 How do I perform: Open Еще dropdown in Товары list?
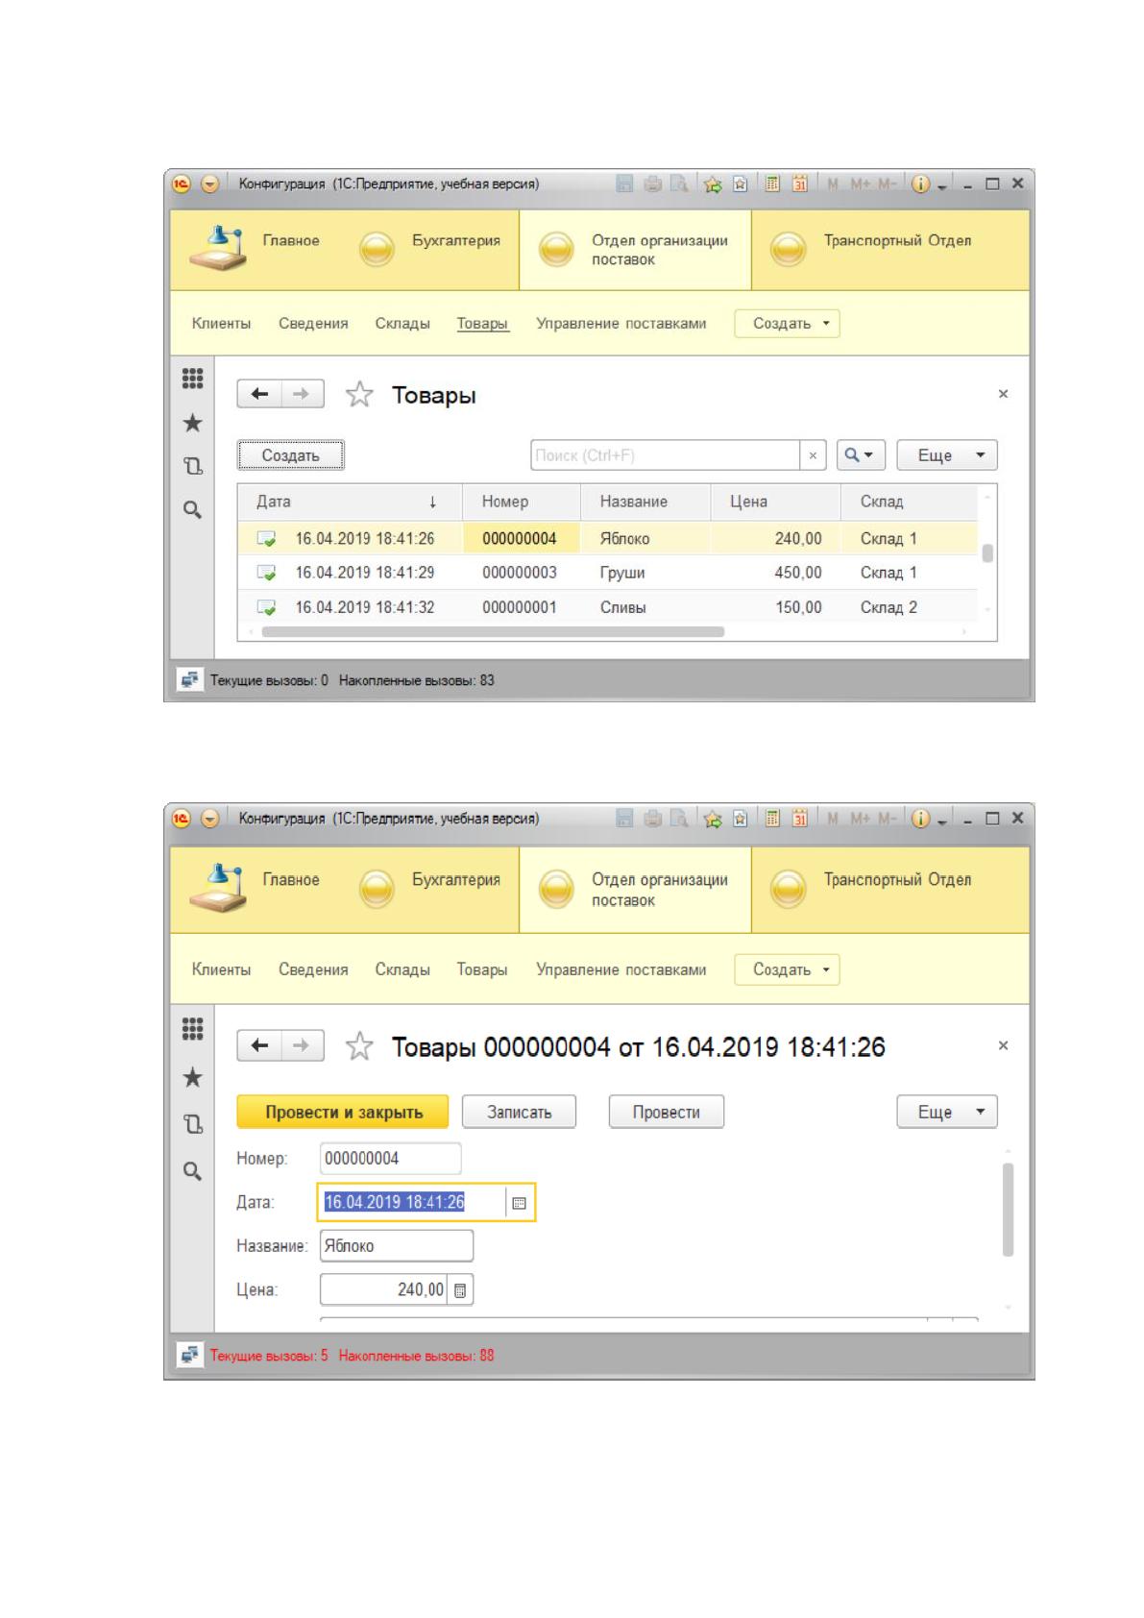click(947, 455)
